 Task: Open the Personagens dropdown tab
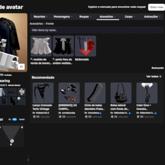pos(63,16)
